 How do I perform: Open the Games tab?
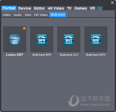click(x=81, y=8)
